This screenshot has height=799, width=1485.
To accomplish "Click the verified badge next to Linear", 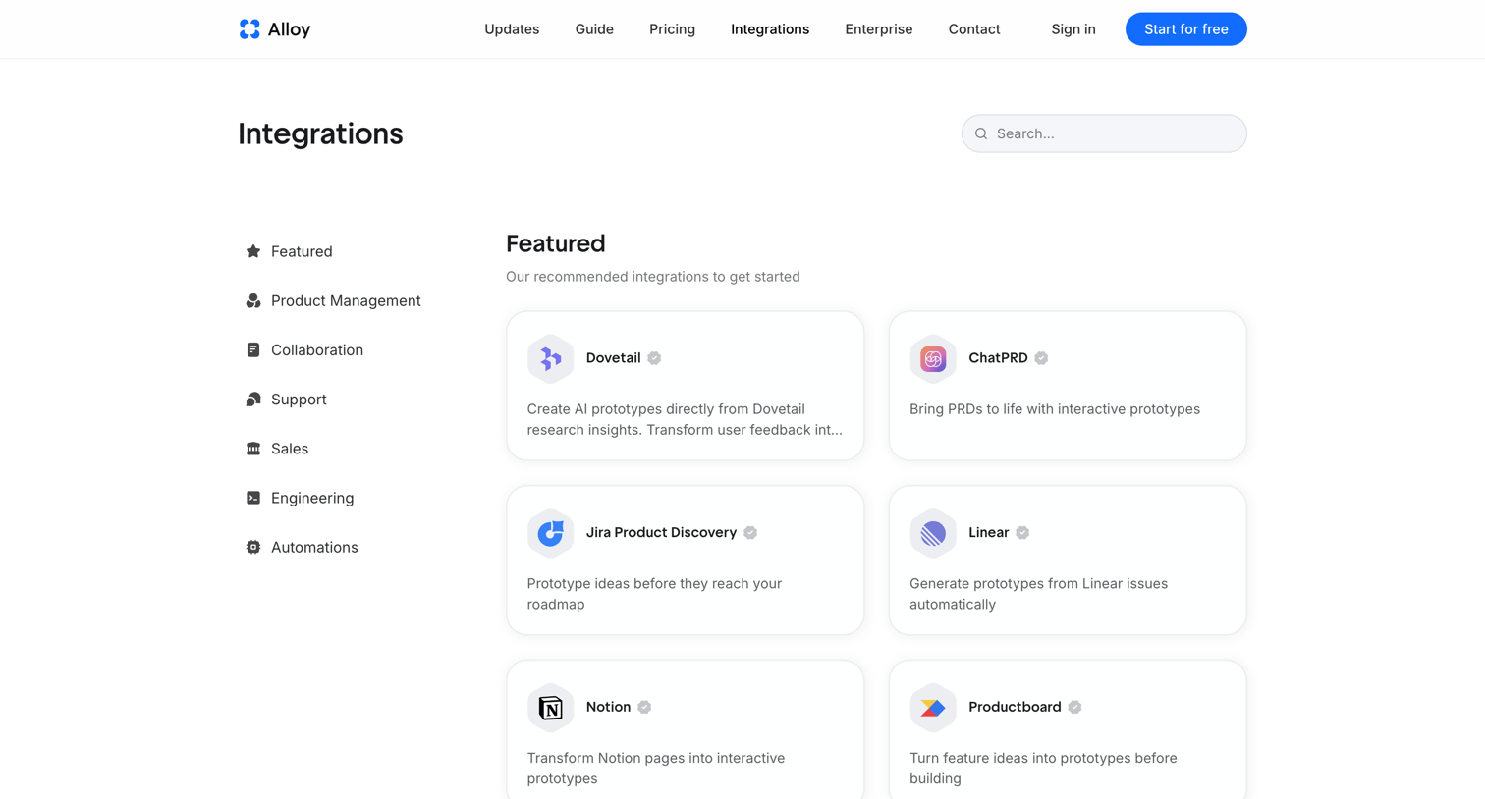I will (x=1022, y=533).
